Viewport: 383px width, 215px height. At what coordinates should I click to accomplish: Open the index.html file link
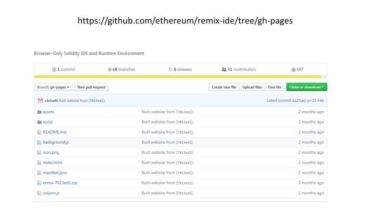[52, 163]
